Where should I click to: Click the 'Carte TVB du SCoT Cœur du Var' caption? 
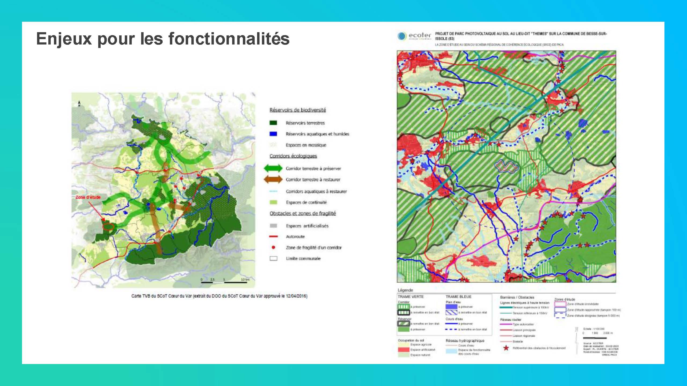[219, 296]
